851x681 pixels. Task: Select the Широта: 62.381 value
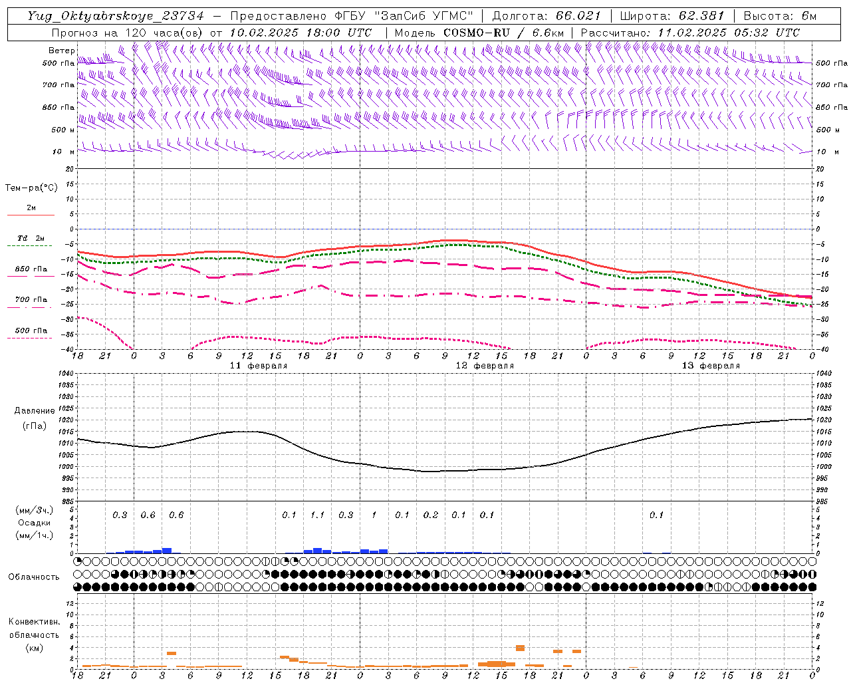(x=671, y=16)
